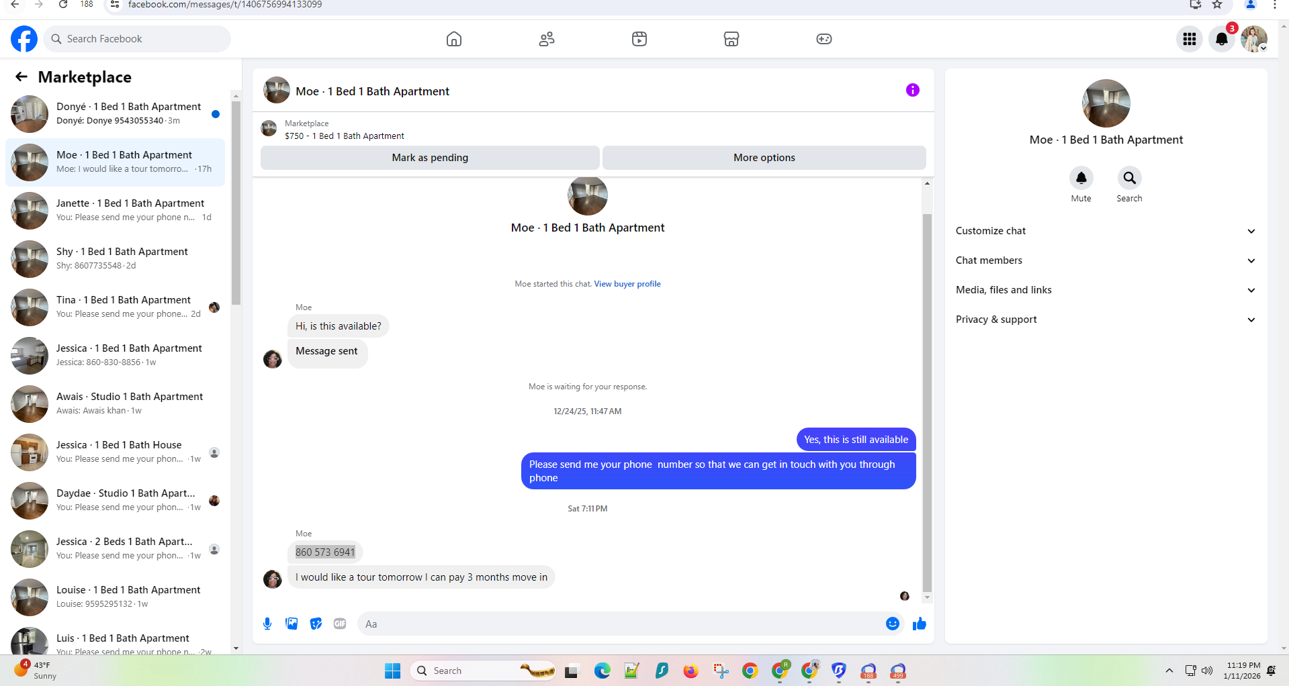Open the emoji picker smiley icon
Viewport: 1289px width, 686px height.
892,624
